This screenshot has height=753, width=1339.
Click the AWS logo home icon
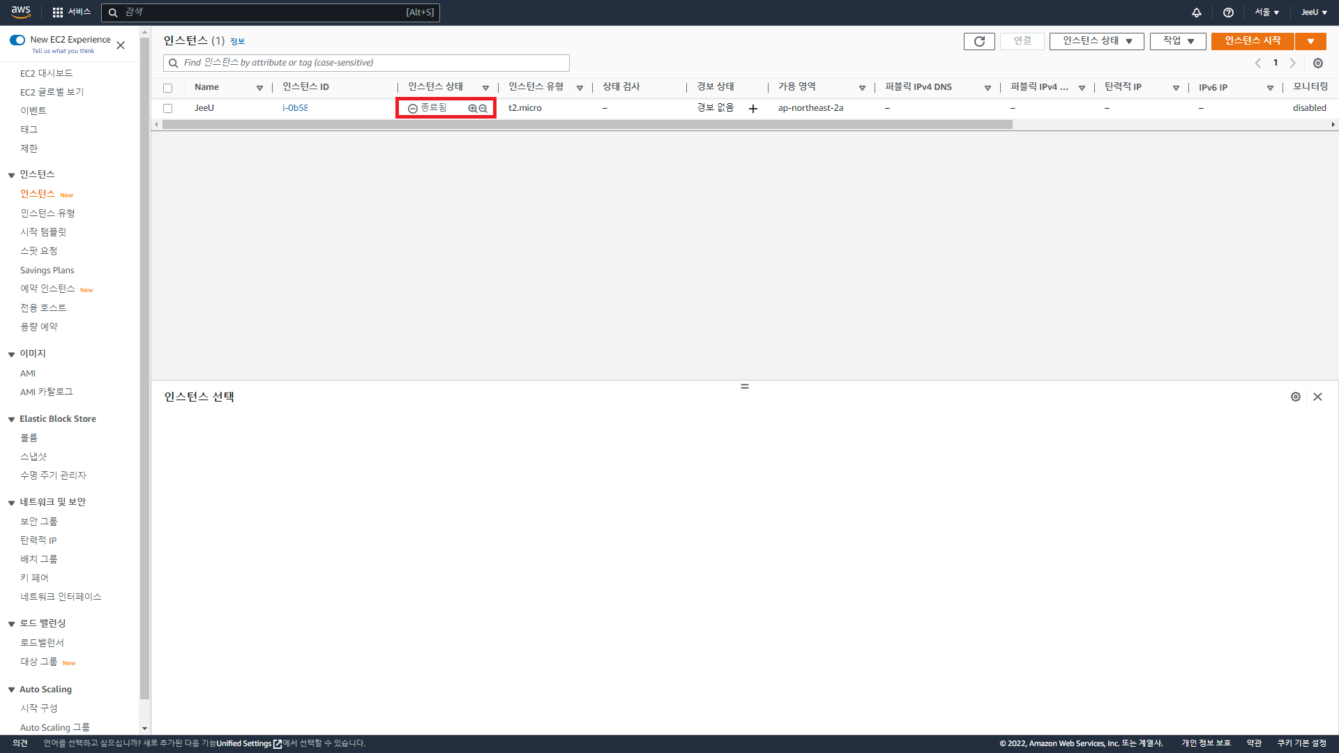[21, 12]
